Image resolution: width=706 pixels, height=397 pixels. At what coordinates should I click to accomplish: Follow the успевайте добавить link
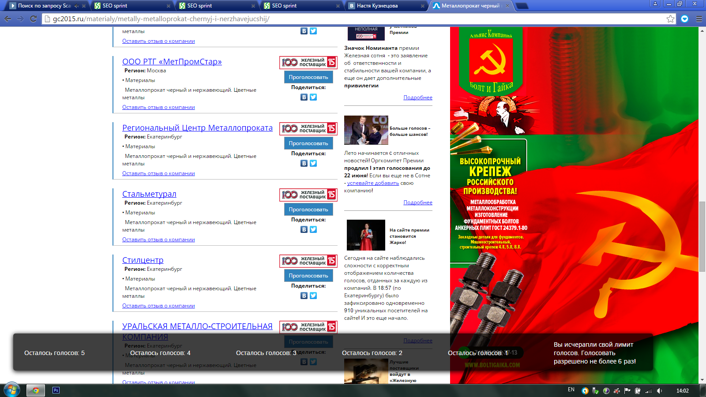click(373, 183)
